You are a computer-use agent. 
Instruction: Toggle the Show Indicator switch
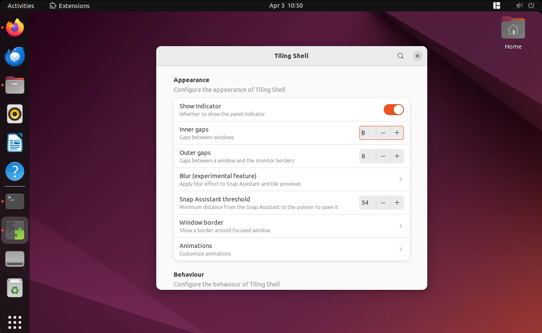click(x=394, y=110)
